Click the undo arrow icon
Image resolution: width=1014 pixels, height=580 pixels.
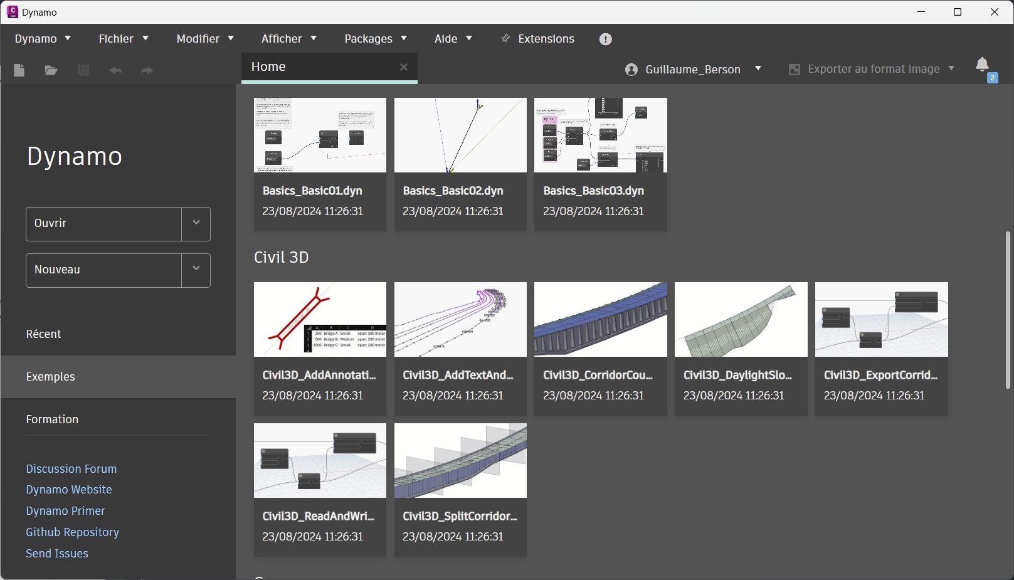coord(115,70)
